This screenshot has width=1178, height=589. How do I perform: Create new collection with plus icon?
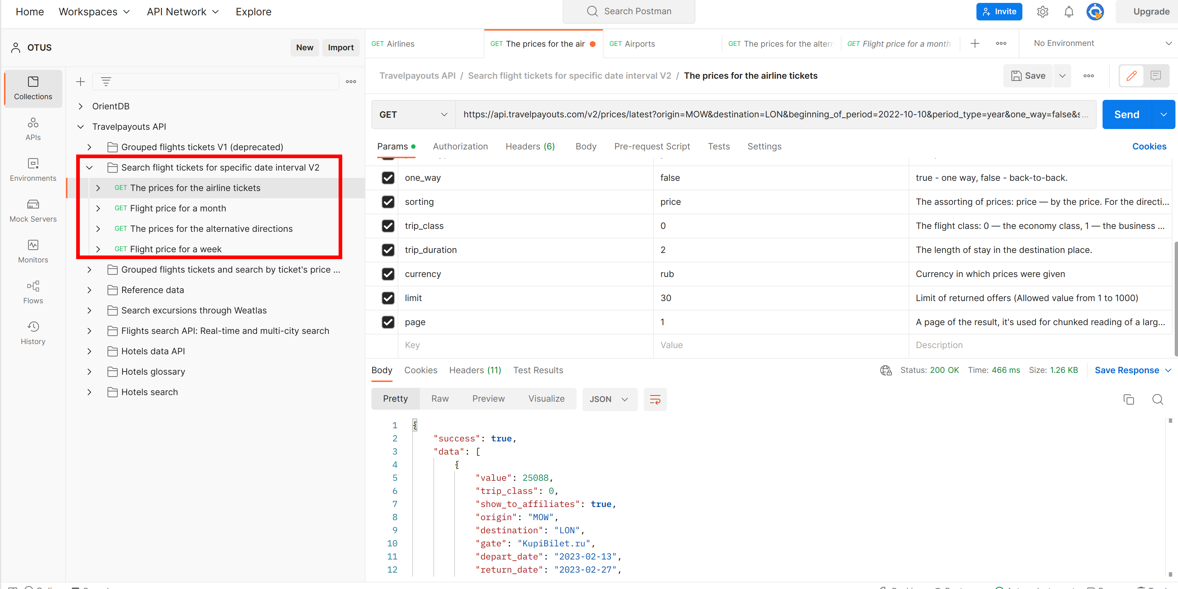81,81
